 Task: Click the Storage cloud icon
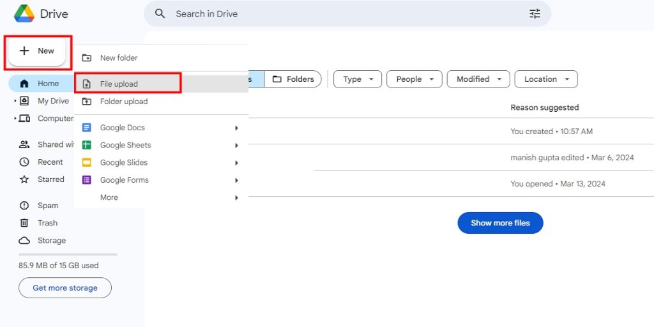(24, 241)
